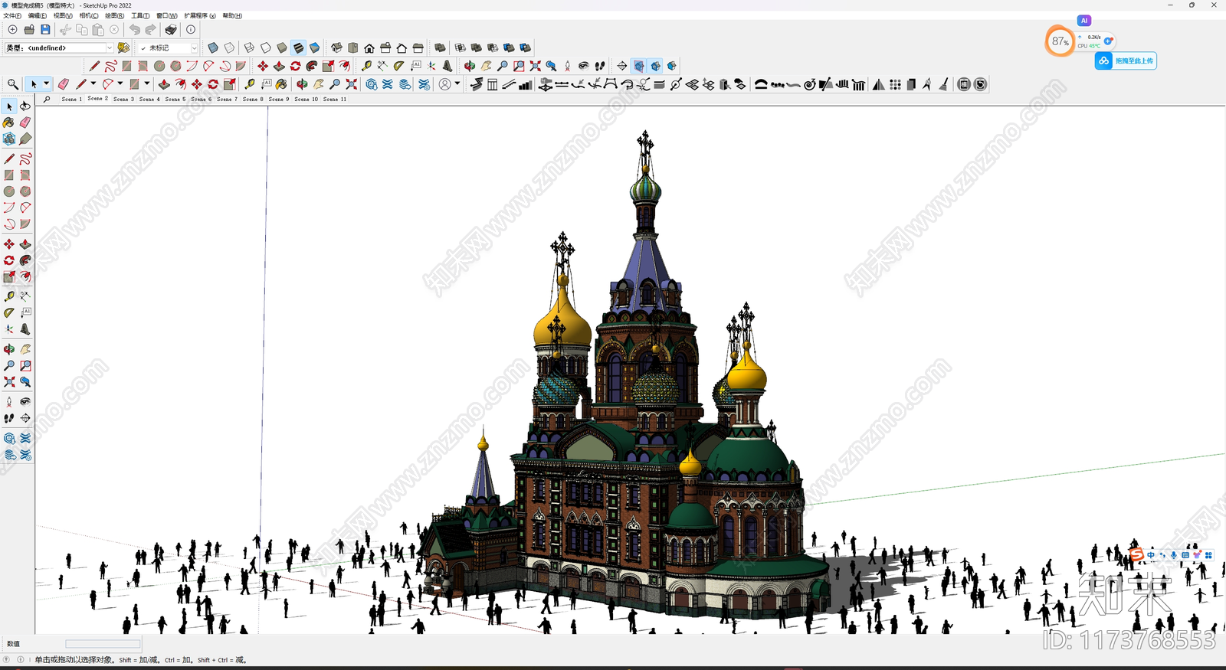Select Shaded face style
The width and height of the screenshot is (1226, 670).
coord(282,47)
